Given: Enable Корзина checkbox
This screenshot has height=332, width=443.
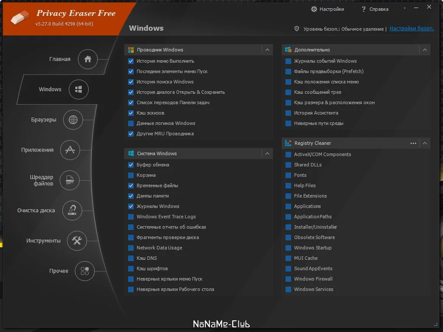Looking at the screenshot, I should (131, 176).
